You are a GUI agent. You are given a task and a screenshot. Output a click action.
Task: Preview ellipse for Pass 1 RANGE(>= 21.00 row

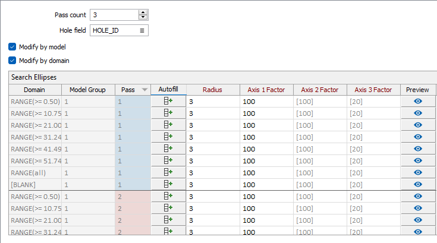point(418,125)
